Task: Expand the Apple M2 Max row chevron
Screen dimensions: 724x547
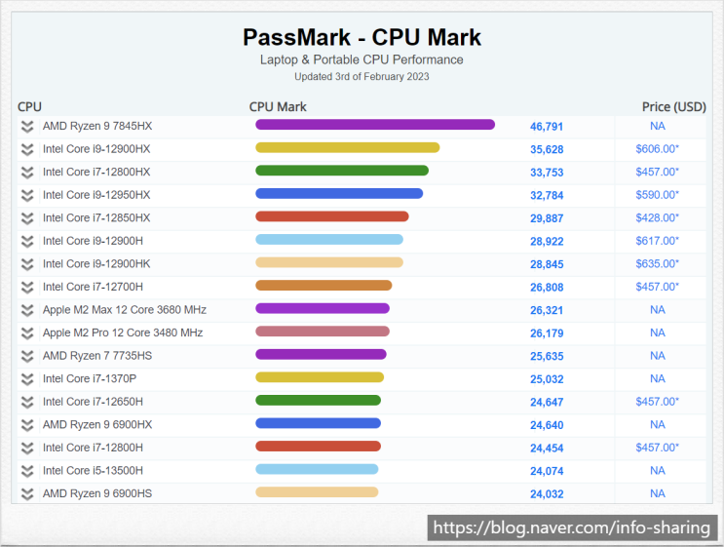Action: coord(27,310)
